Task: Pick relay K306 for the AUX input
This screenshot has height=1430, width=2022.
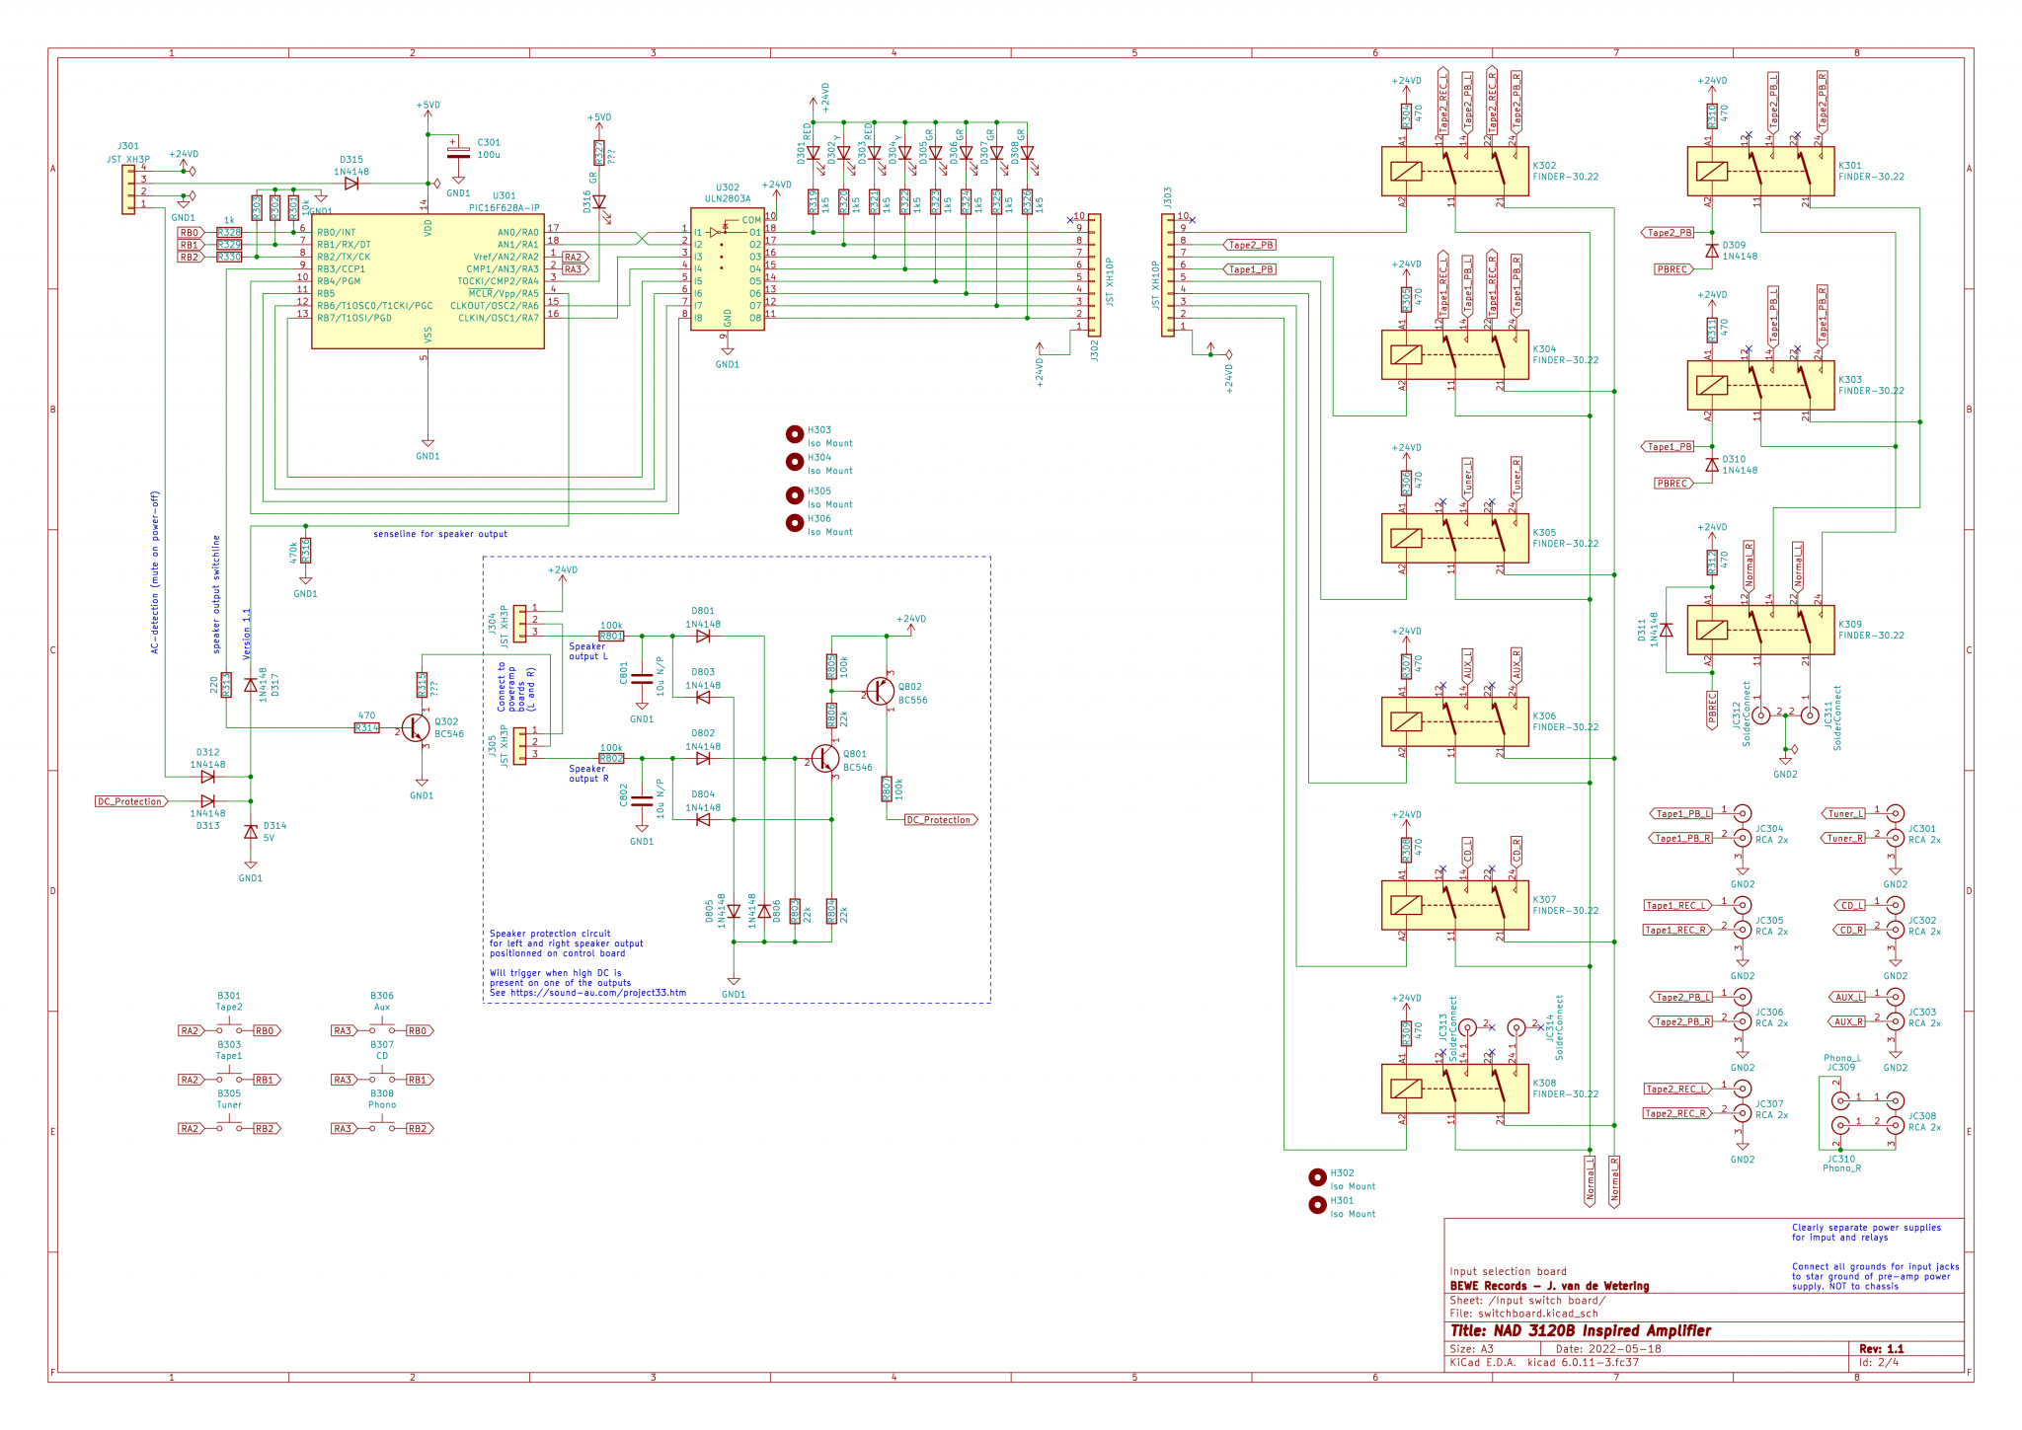Action: [1454, 721]
